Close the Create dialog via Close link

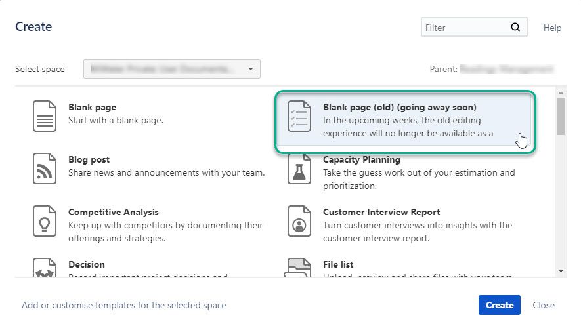click(x=544, y=305)
